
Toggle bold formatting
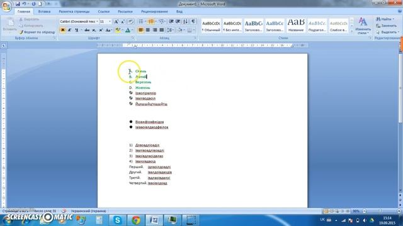tap(63, 30)
